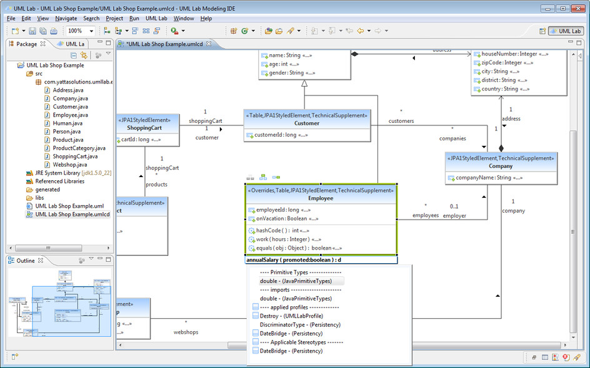The image size is (590, 368).
Task: Click the yellow Back navigation arrow
Action: click(360, 31)
